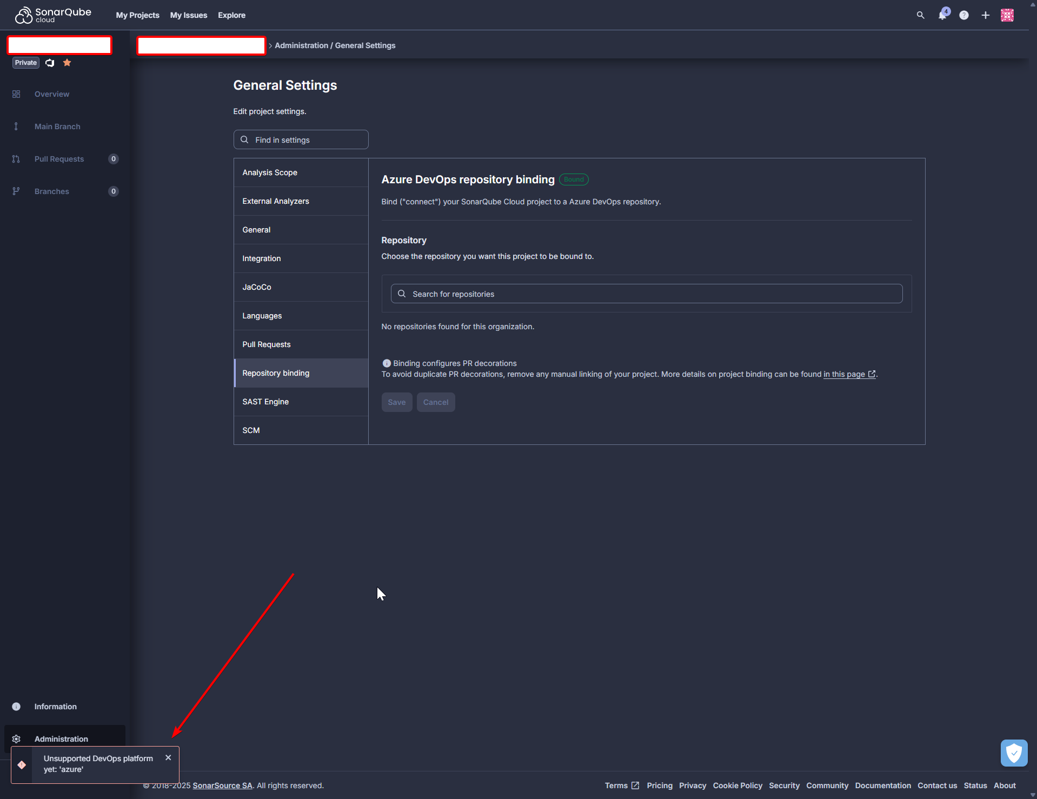
Task: Click the Save button
Action: point(397,402)
